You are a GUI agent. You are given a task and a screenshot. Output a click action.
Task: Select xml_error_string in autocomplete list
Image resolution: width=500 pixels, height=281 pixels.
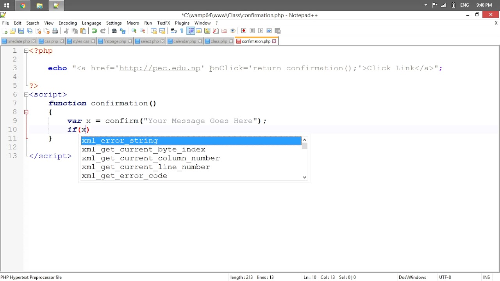coord(191,140)
